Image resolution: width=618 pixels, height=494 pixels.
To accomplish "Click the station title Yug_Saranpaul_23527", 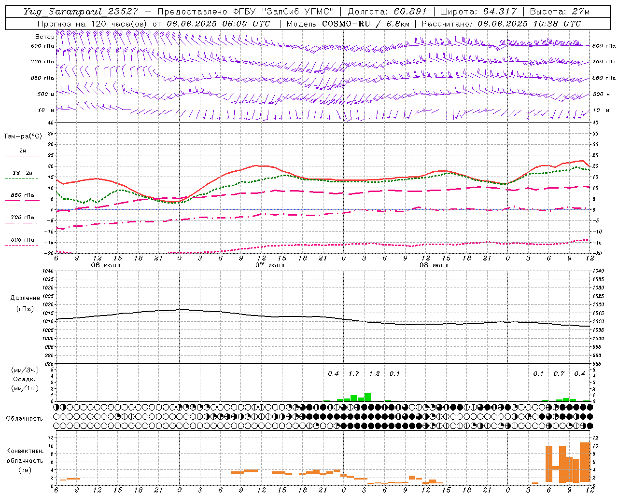I will coord(81,12).
